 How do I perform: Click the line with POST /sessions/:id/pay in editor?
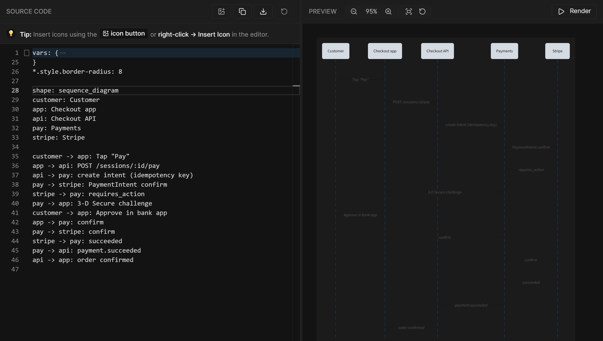[96, 166]
